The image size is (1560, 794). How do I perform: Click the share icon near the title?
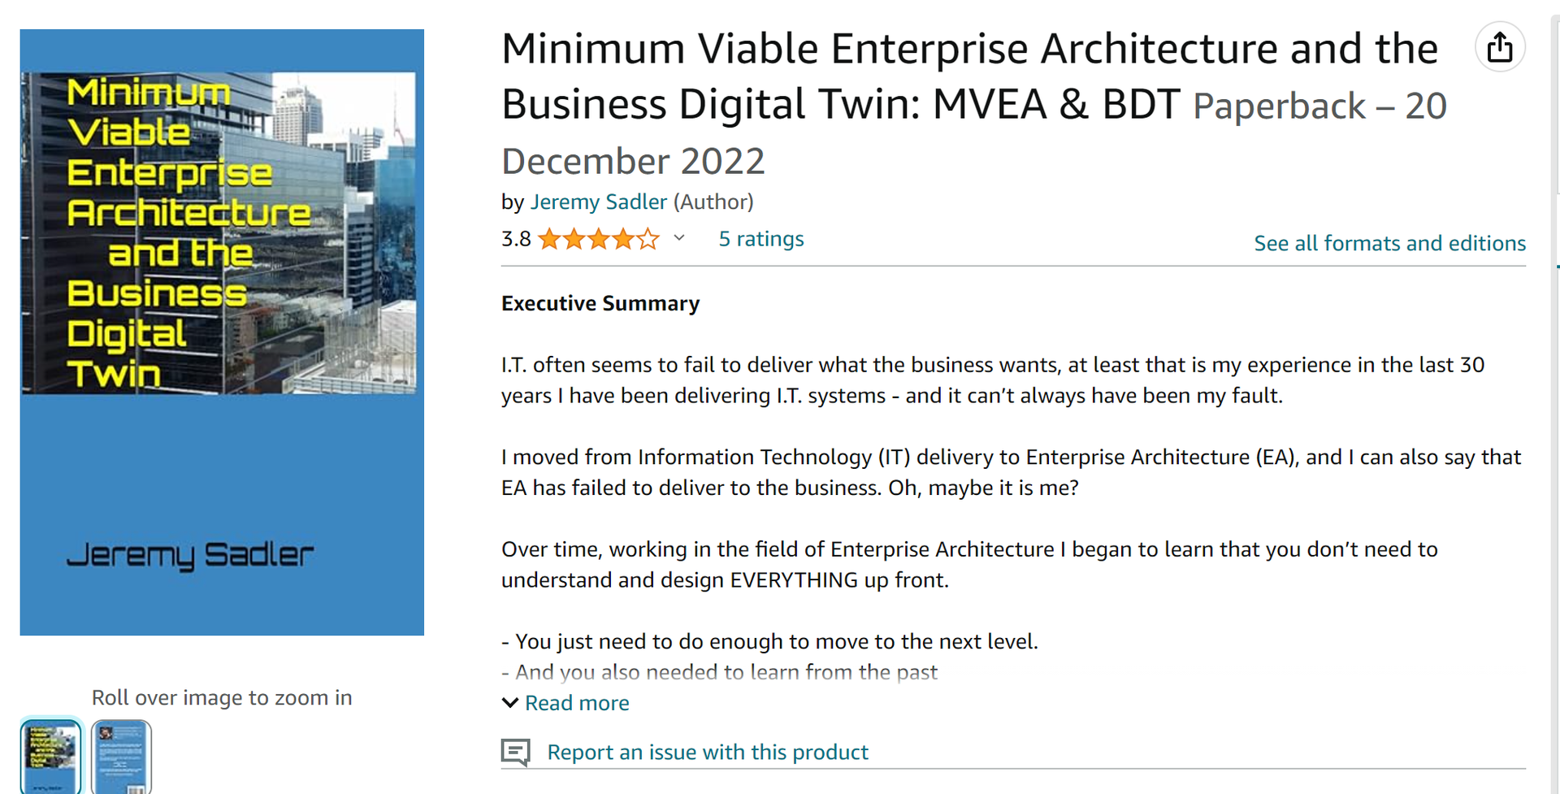pyautogui.click(x=1500, y=46)
